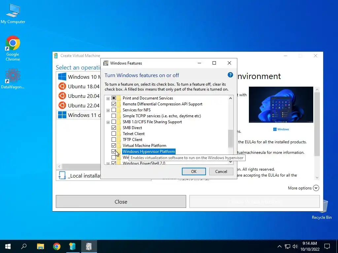Open the taskbar clock and date
Viewport: 338px width, 253px height.
[x=310, y=246]
